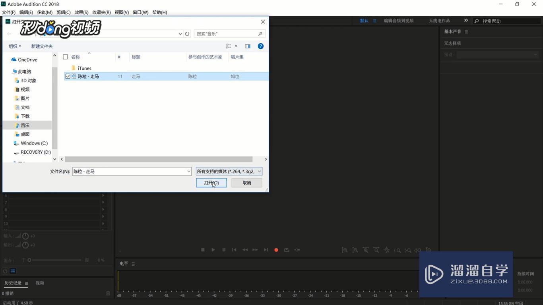Move playhead to next marker
The width and height of the screenshot is (543, 305).
click(266, 250)
